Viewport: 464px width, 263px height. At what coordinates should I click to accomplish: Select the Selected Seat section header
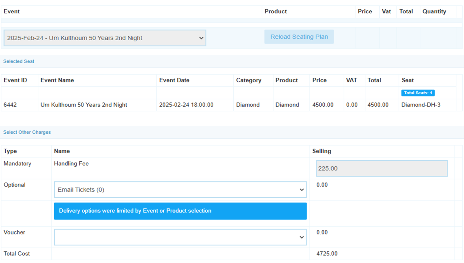(x=19, y=61)
